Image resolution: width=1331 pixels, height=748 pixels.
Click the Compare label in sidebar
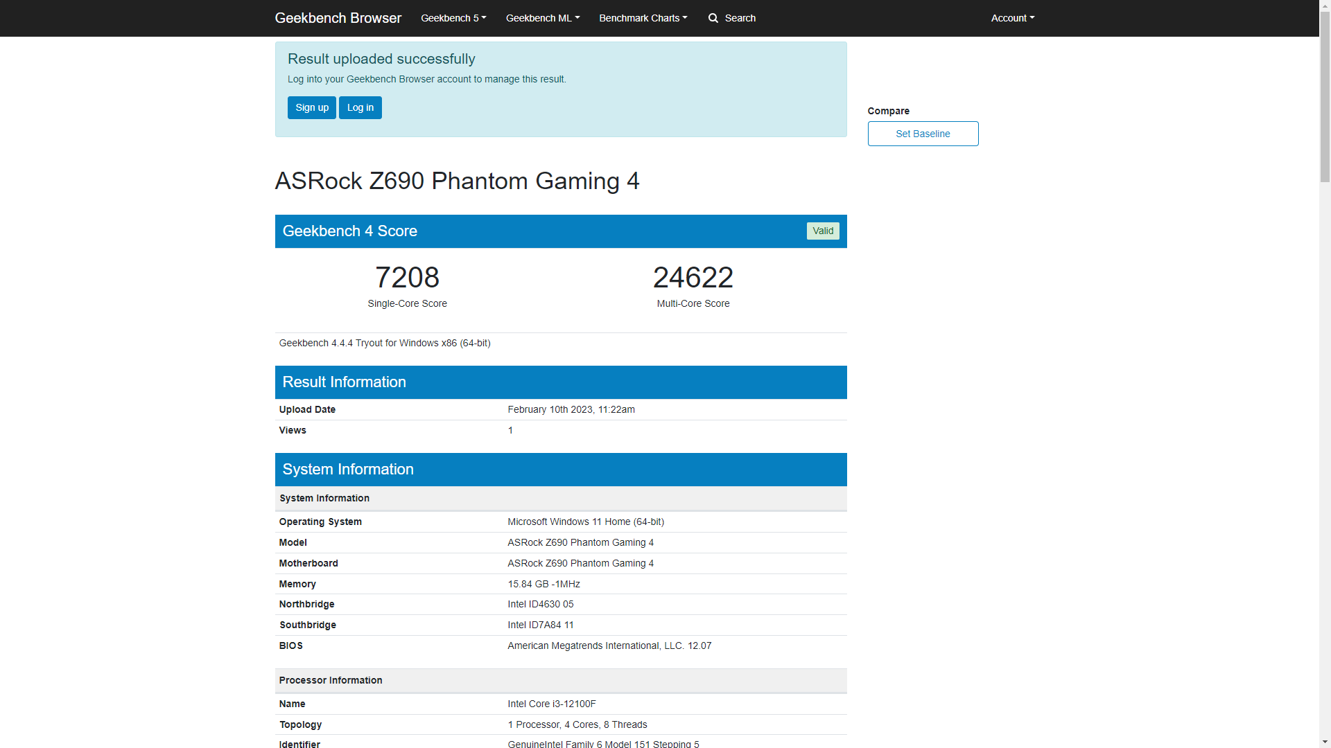point(889,111)
